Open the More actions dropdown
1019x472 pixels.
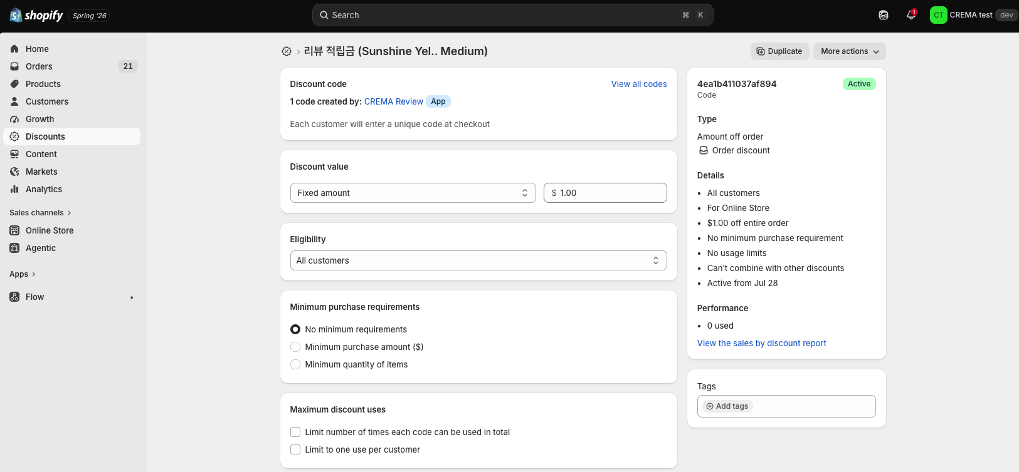click(x=850, y=51)
